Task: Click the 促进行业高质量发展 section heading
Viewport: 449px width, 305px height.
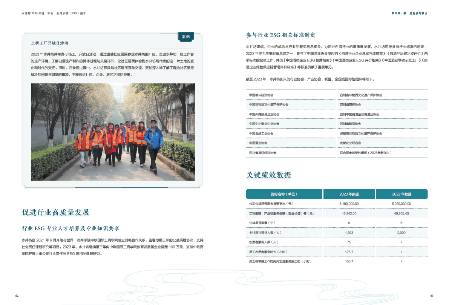Action: (x=55, y=212)
